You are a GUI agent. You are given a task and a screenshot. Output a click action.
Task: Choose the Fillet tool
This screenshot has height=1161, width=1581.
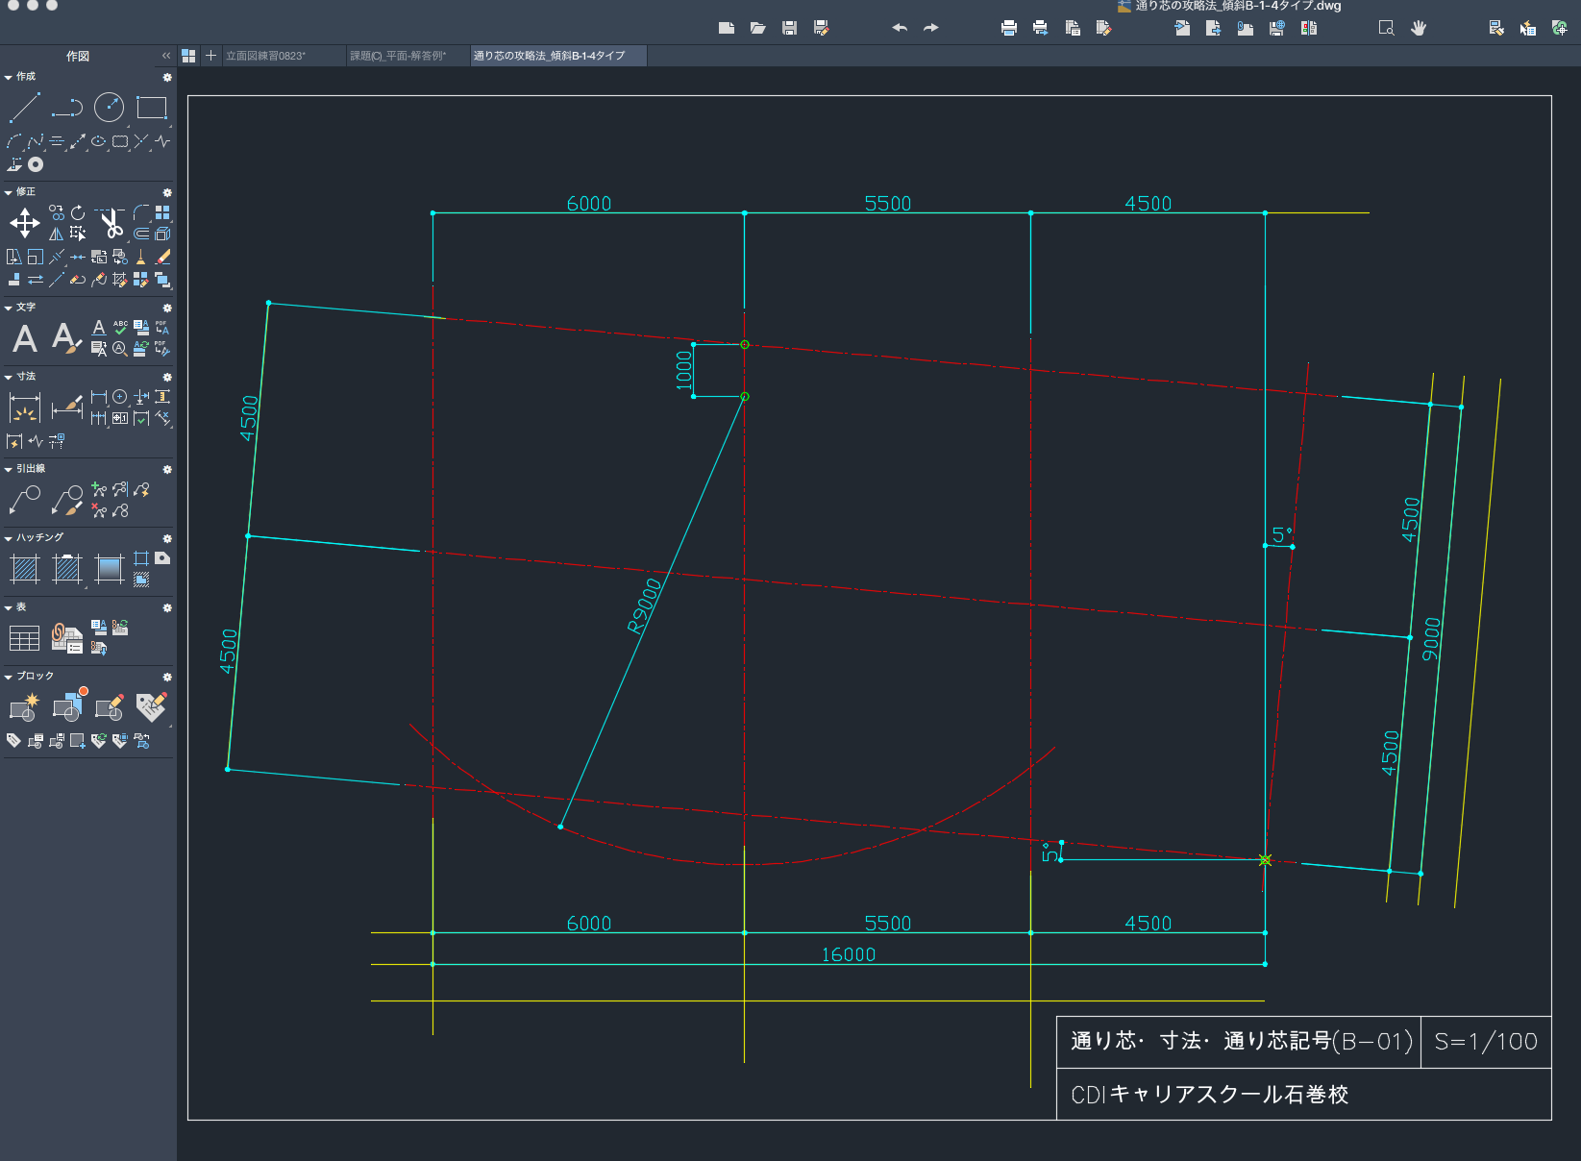141,212
